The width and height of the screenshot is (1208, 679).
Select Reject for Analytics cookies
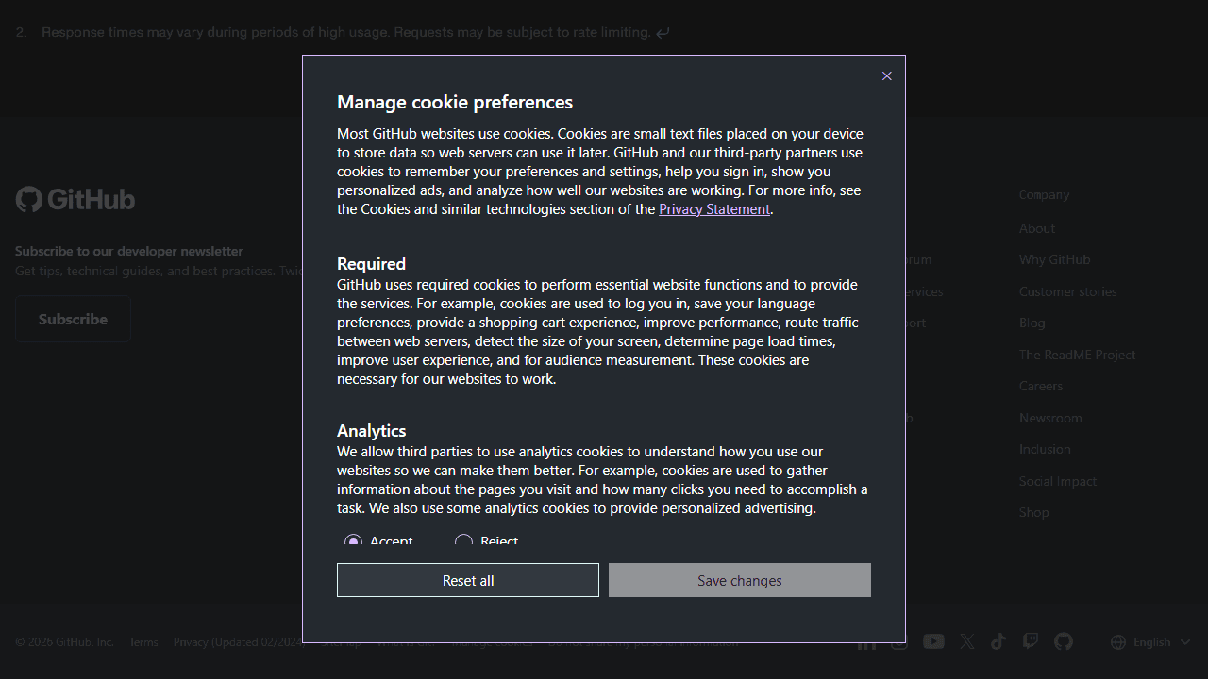(x=463, y=541)
